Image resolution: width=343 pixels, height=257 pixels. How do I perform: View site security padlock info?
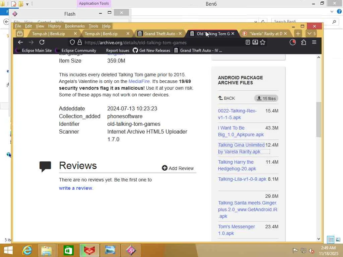tap(80, 42)
